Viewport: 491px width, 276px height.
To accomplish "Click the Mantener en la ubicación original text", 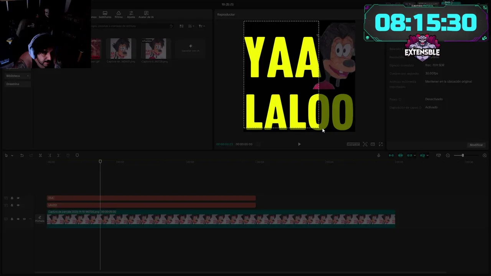I will 448,82.
